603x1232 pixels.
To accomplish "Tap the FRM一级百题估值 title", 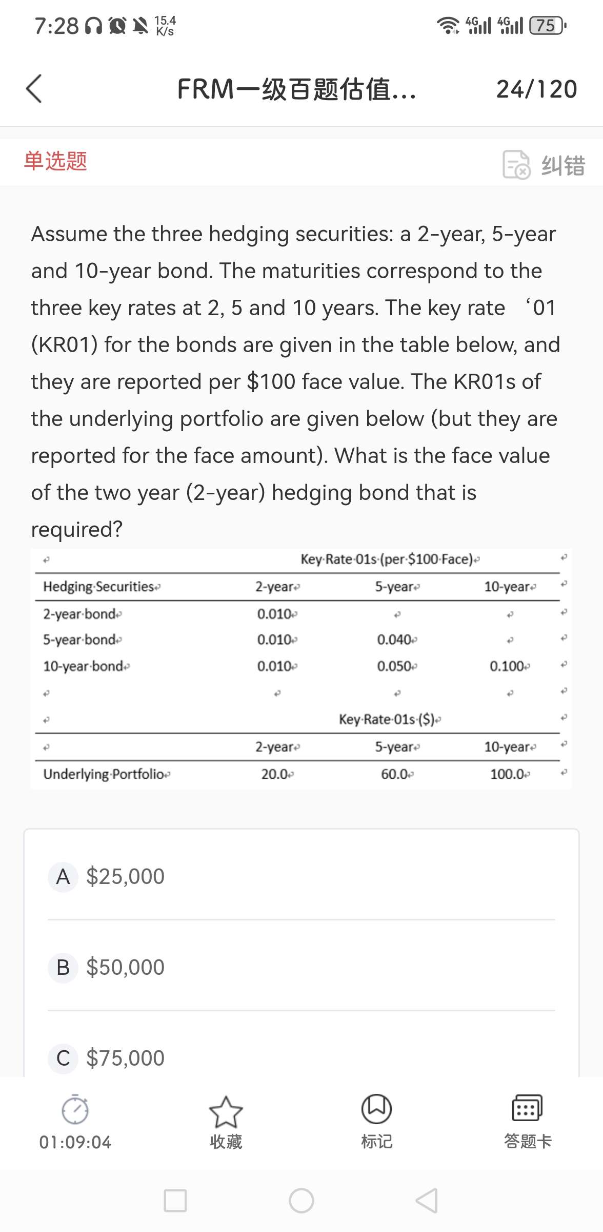I will click(296, 89).
